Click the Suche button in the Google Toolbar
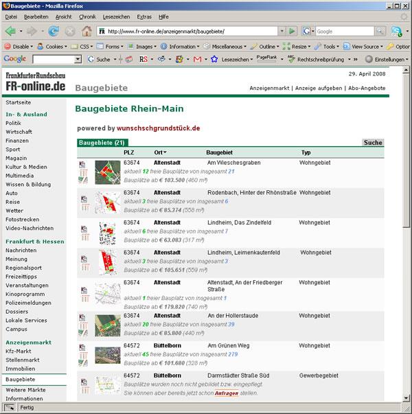This screenshot has width=412, height=414. 100,60
